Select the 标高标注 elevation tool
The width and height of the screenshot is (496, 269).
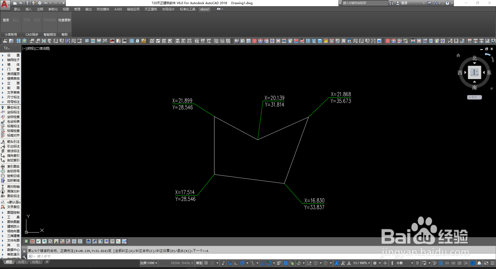tap(11, 126)
